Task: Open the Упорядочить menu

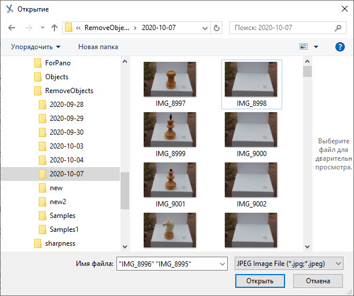Action: click(36, 47)
